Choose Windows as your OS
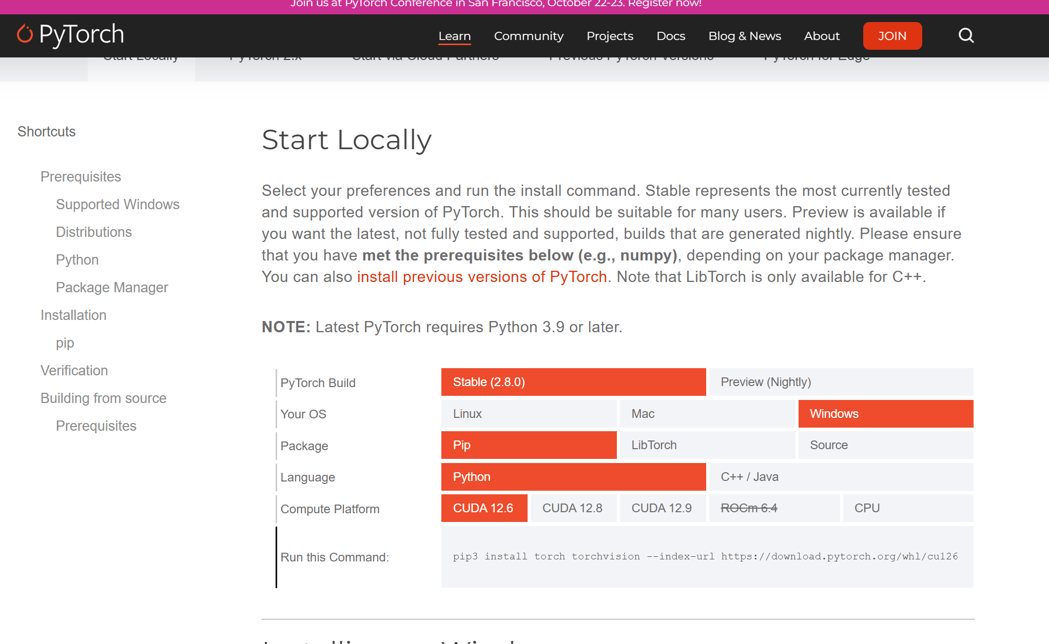This screenshot has width=1049, height=644. coord(886,414)
